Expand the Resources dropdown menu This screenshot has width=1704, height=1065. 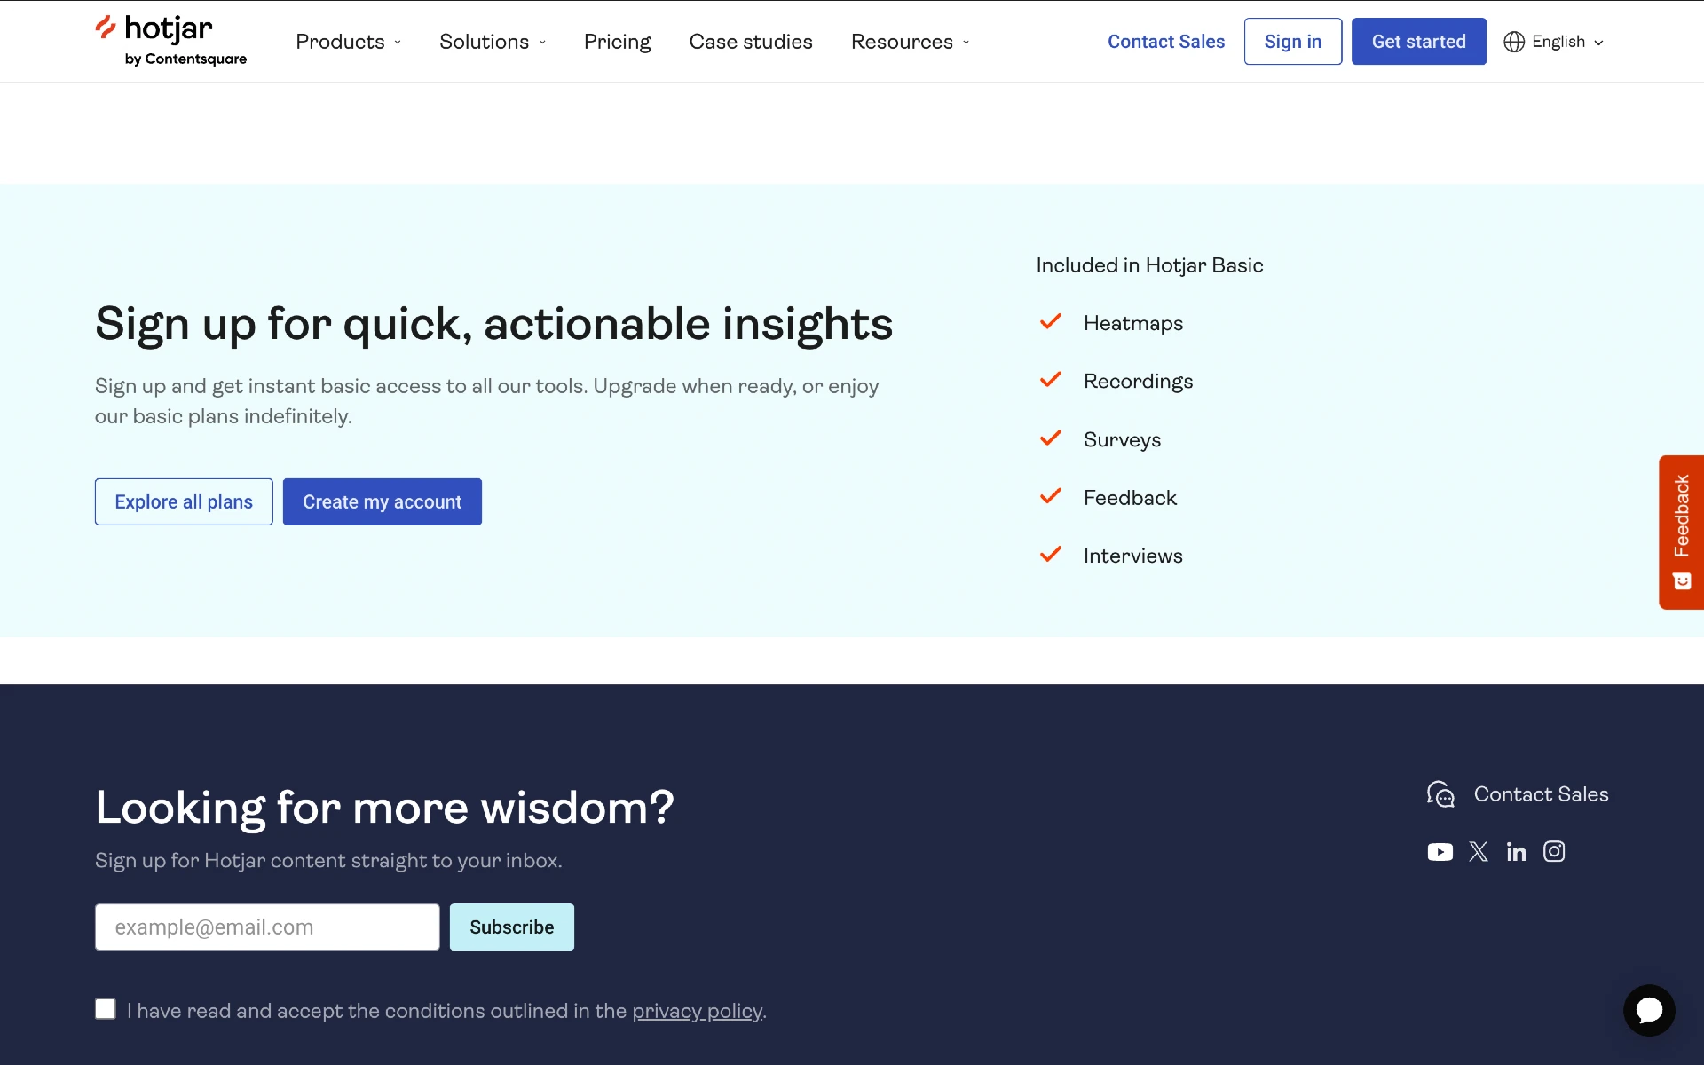tap(911, 41)
